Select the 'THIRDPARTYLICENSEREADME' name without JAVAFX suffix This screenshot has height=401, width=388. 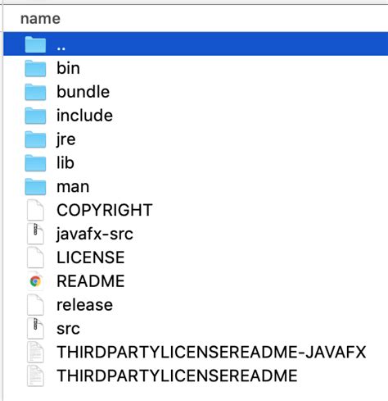[177, 376]
